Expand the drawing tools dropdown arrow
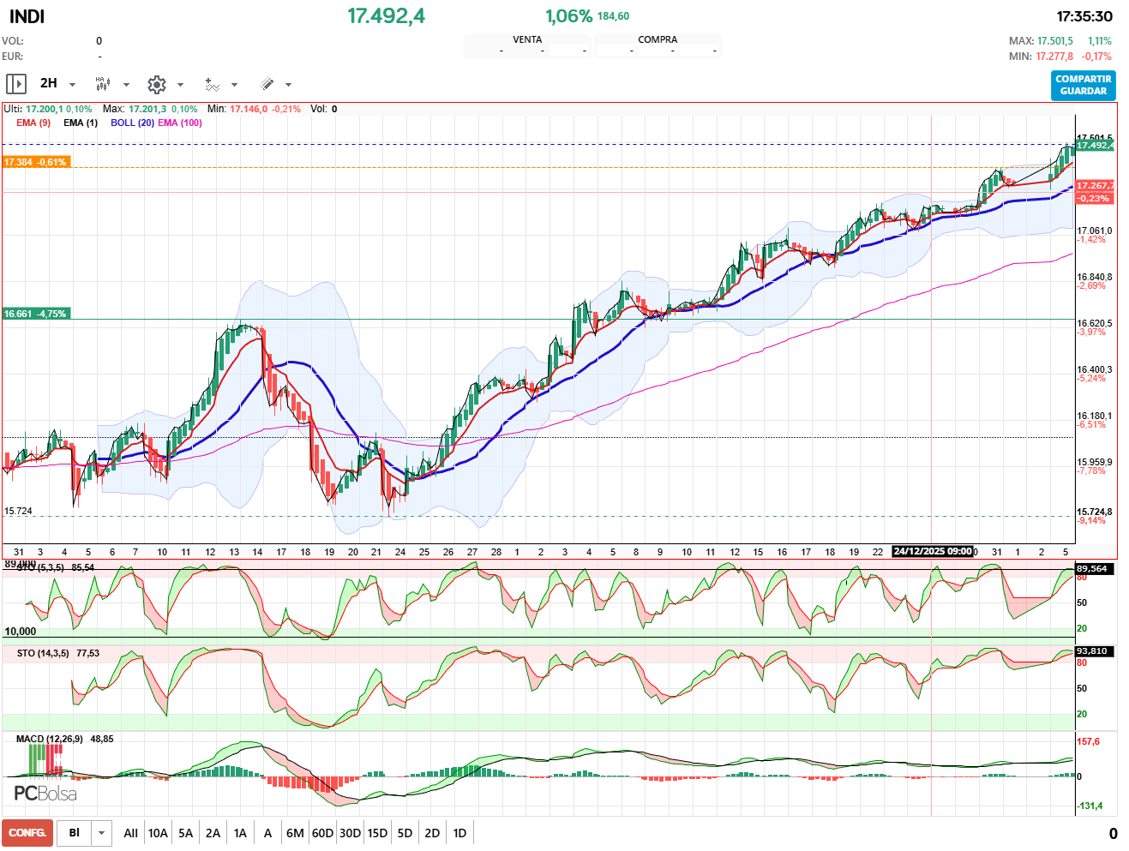This screenshot has height=851, width=1129. [288, 85]
